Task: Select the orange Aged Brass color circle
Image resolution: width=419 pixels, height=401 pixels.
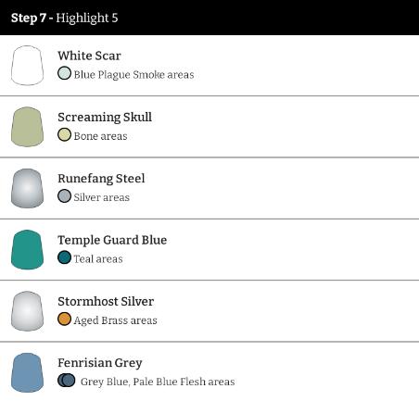Action: 64,319
